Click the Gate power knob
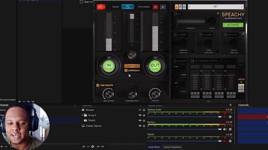268x150 pixels. pyautogui.click(x=212, y=21)
